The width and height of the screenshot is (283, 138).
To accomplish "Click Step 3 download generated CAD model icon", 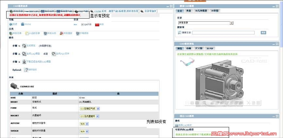I will pyautogui.click(x=24, y=62).
